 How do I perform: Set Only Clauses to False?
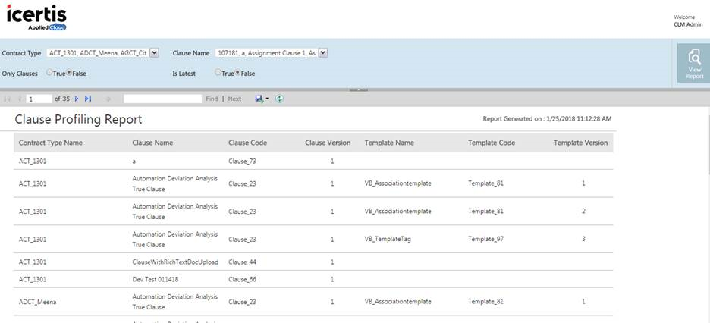[x=70, y=73]
